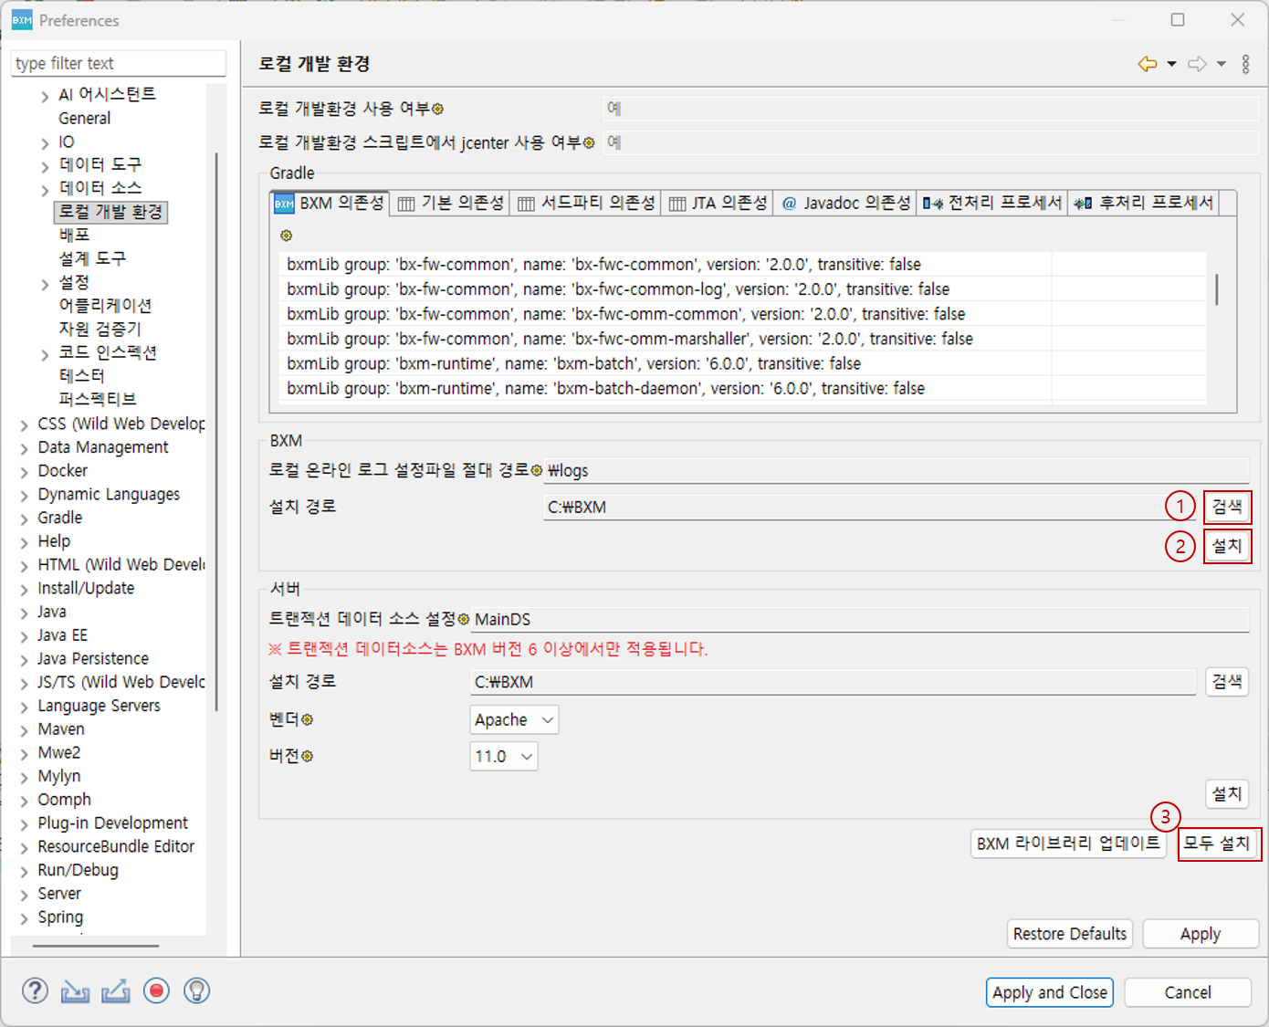
Task: Click the gear icon beside 설치 경로 label
Action: click(538, 469)
